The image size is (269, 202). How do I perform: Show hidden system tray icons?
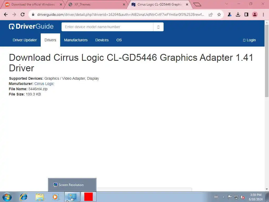(223, 197)
